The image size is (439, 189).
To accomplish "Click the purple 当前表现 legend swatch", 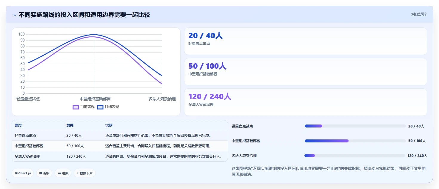I will pos(76,107).
